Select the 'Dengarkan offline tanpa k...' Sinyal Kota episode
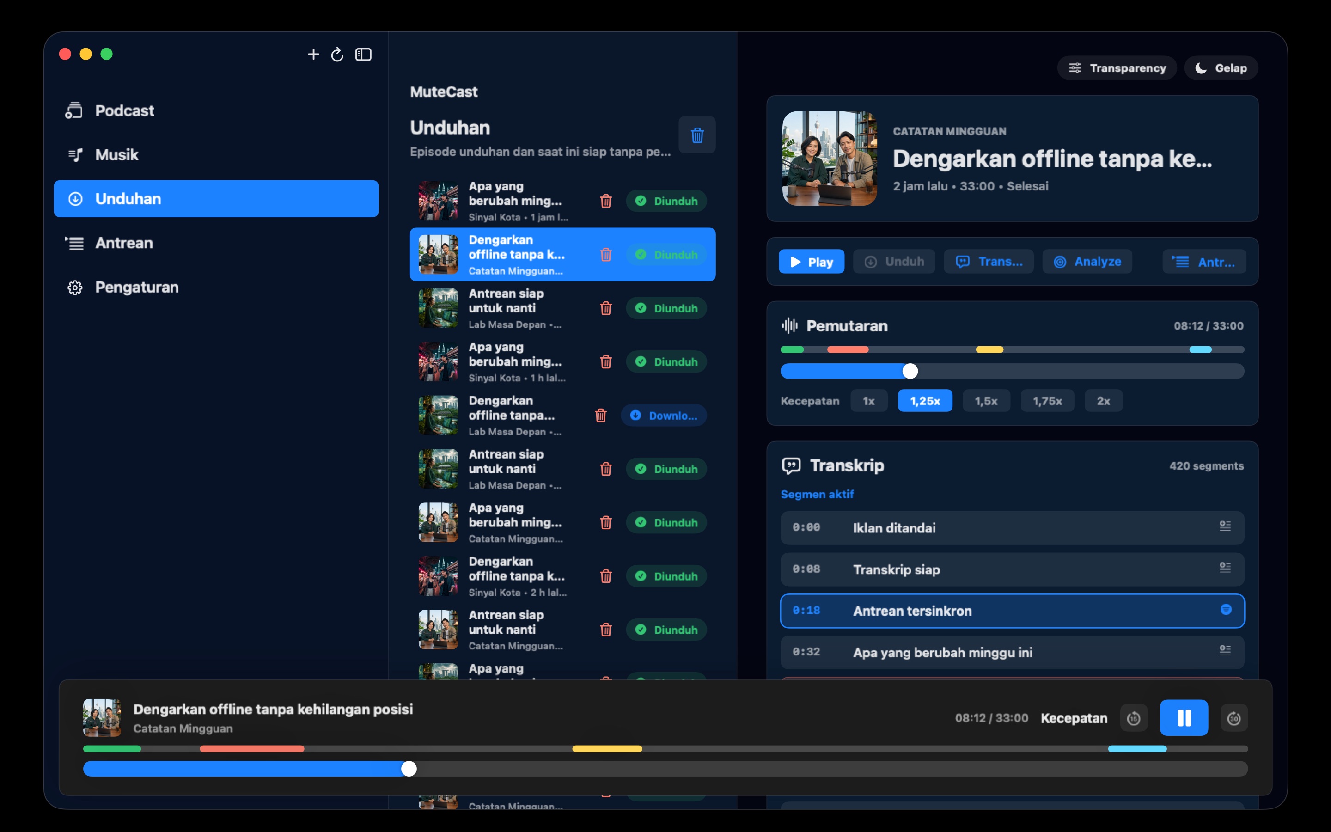1331x832 pixels. [562, 576]
